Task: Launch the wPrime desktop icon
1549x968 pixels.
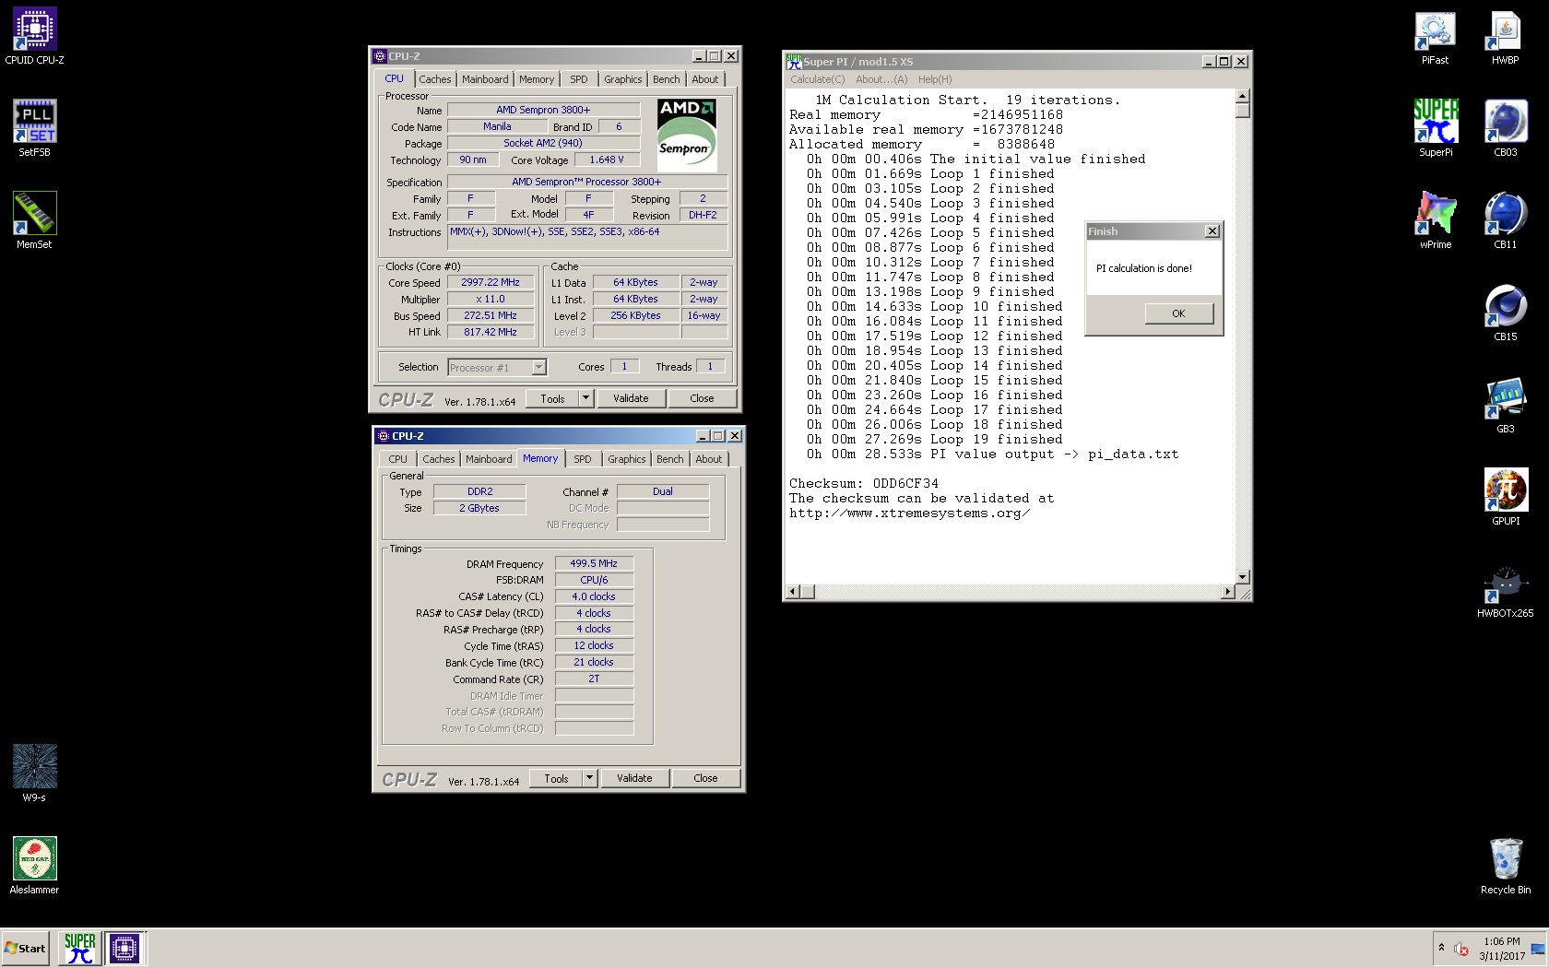Action: click(1435, 220)
